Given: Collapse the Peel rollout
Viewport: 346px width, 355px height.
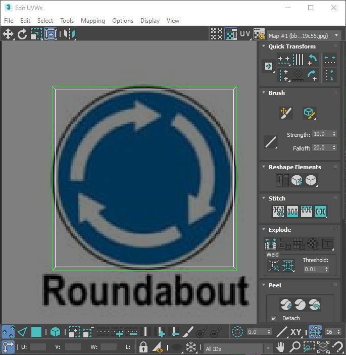Looking at the screenshot, I should [264, 285].
